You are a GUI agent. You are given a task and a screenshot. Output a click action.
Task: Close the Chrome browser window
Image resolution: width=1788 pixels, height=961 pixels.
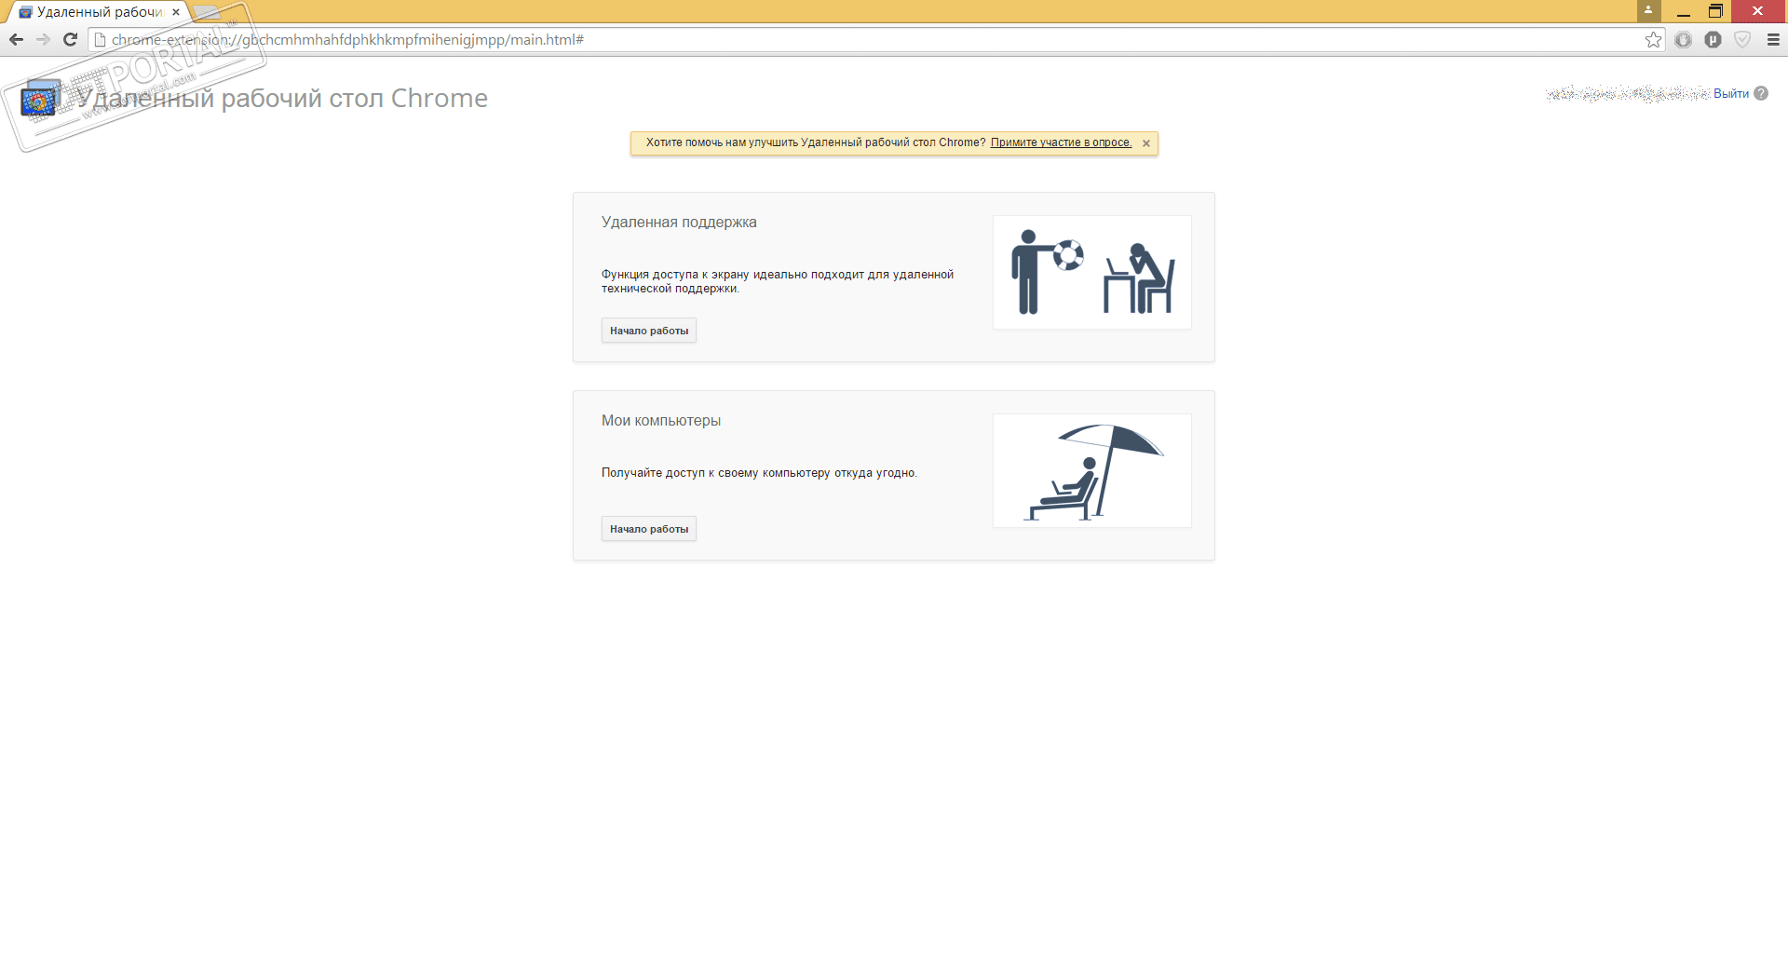click(x=1758, y=10)
